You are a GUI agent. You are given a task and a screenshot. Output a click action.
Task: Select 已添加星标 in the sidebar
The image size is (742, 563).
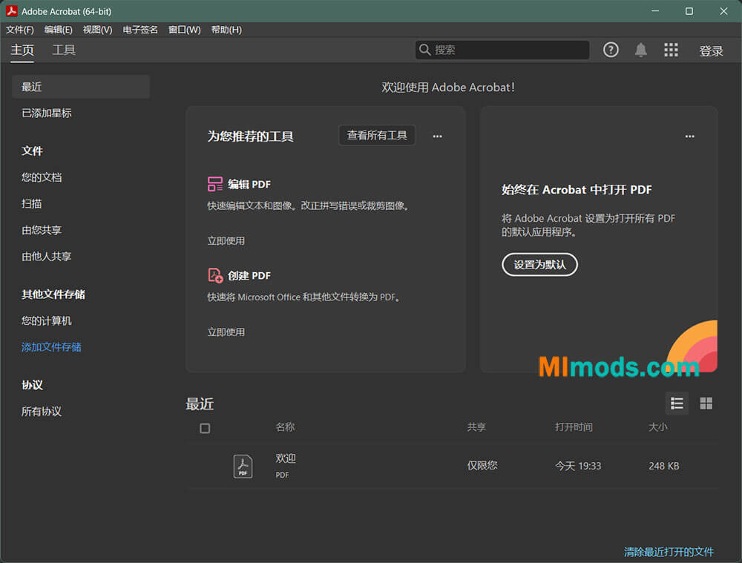(x=46, y=113)
